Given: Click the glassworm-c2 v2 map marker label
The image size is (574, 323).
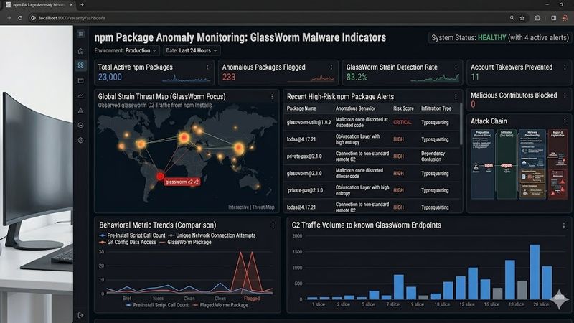Looking at the screenshot, I should tap(182, 182).
